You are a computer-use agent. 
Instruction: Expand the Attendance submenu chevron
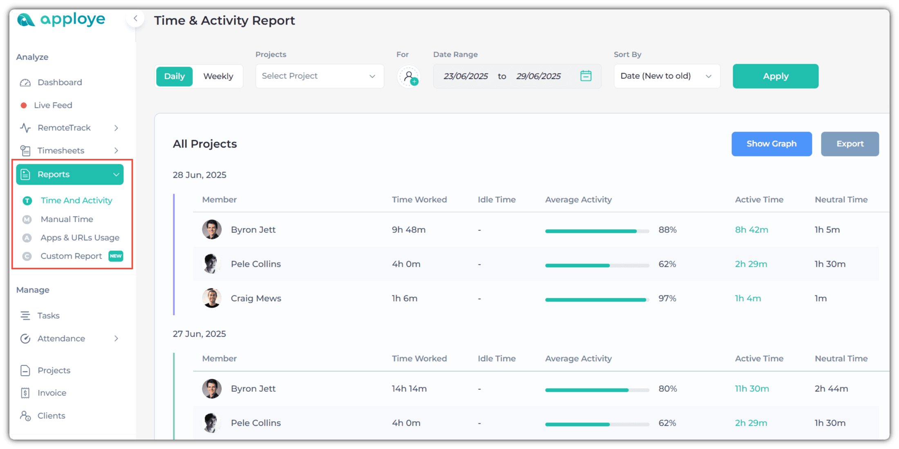[116, 339]
